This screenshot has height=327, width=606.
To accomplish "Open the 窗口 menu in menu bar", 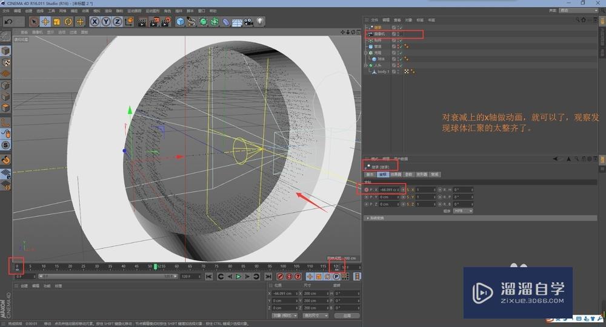I will (x=201, y=11).
